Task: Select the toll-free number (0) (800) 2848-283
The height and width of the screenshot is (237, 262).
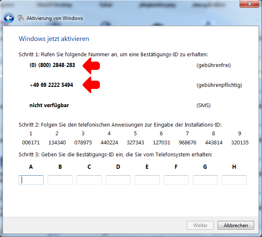Action: coord(52,65)
